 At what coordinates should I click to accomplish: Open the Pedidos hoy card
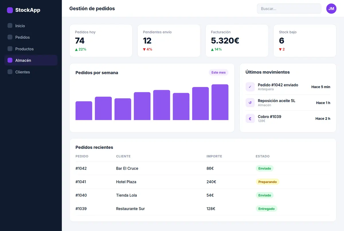(x=101, y=41)
